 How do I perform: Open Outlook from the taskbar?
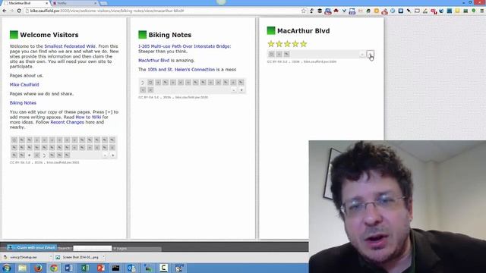pos(131,268)
